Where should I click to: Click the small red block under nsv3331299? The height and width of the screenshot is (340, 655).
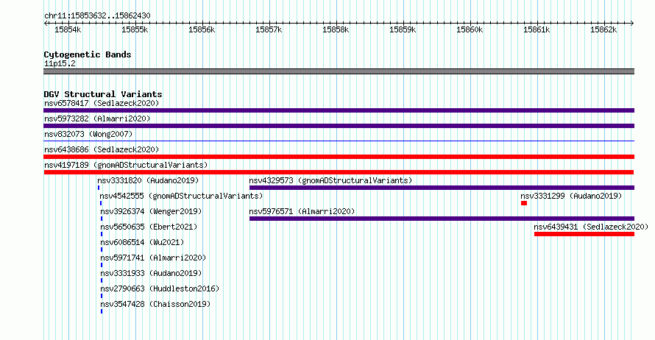(x=524, y=203)
